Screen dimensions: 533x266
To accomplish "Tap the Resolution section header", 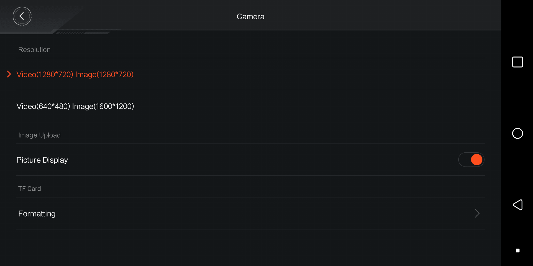I will (34, 50).
